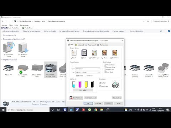Open the view options dropdown arrow
Viewport: 171px width, 128px height.
click(x=164, y=31)
